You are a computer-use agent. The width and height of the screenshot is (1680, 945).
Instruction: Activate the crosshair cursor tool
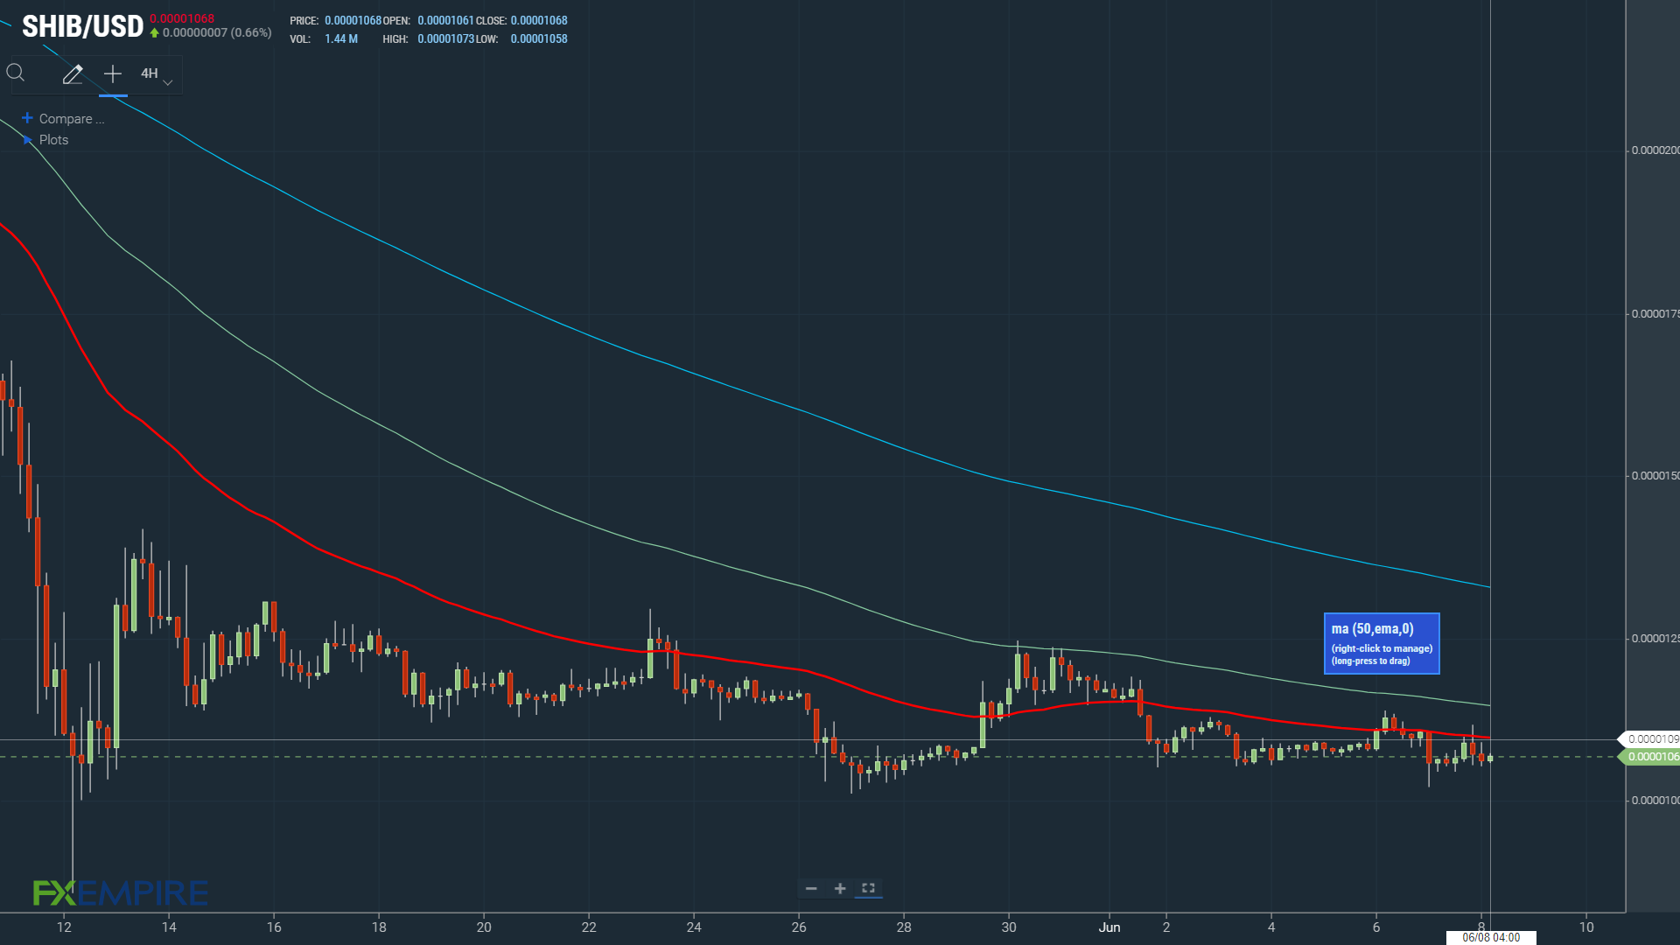tap(113, 74)
